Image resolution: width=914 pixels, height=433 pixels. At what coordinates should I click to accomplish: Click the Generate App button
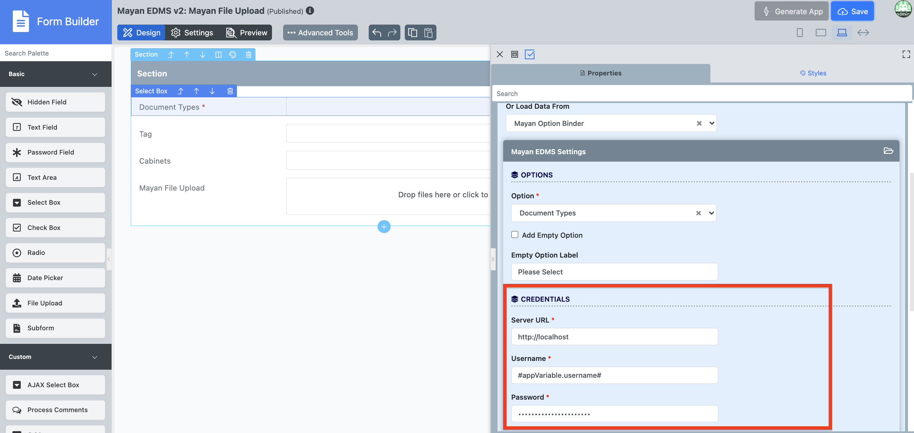(x=791, y=11)
